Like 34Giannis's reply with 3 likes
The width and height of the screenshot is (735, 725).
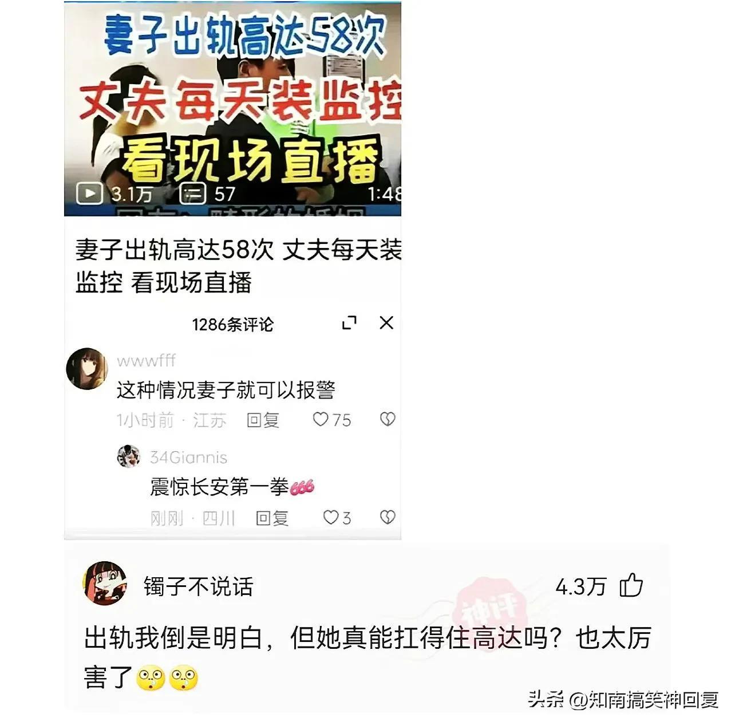point(331,518)
